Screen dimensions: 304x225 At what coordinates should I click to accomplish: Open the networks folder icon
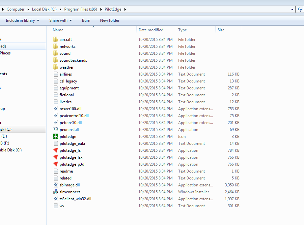(x=56, y=47)
